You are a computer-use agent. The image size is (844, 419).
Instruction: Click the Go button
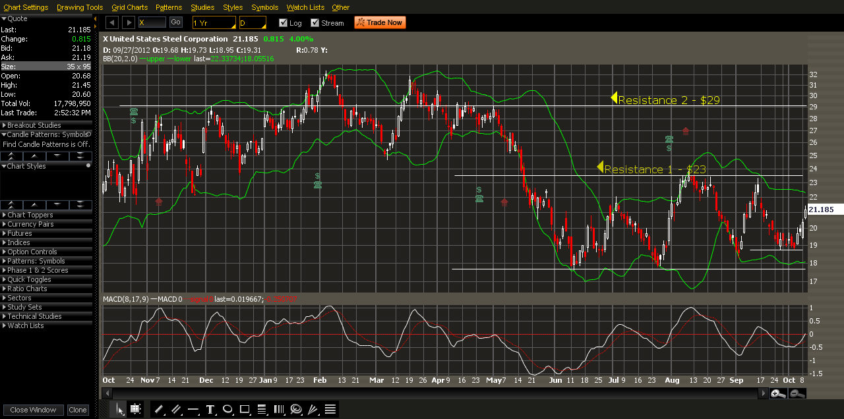pyautogui.click(x=175, y=22)
